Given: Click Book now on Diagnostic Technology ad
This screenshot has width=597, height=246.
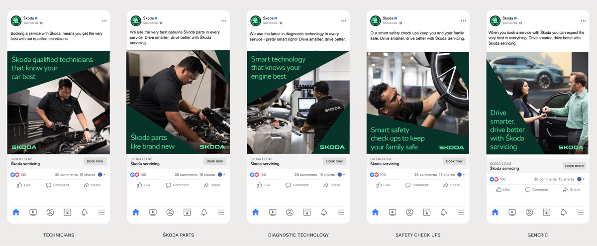Looking at the screenshot, I should [334, 161].
